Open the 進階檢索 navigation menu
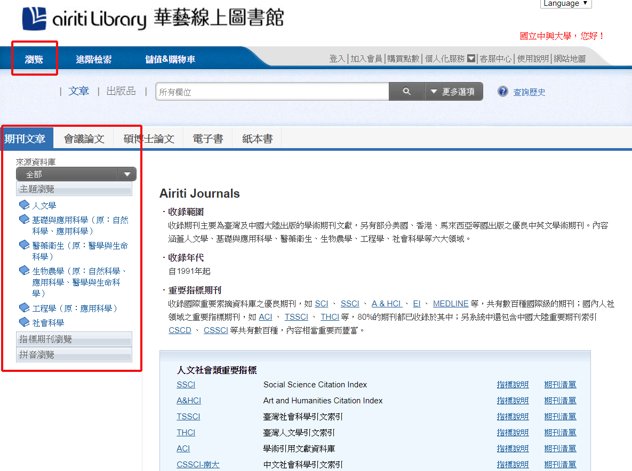Viewport: 632px width, 471px height. (x=94, y=59)
